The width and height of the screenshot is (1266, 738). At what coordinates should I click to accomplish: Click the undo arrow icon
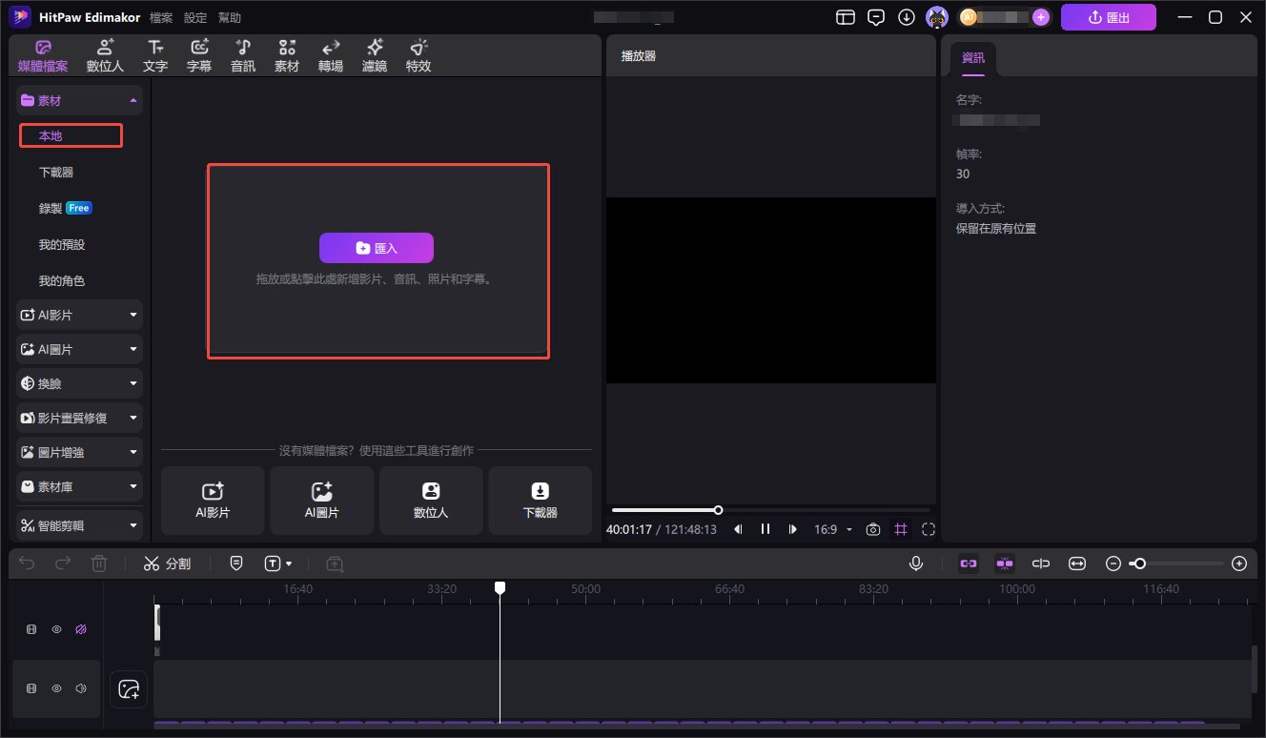click(27, 564)
